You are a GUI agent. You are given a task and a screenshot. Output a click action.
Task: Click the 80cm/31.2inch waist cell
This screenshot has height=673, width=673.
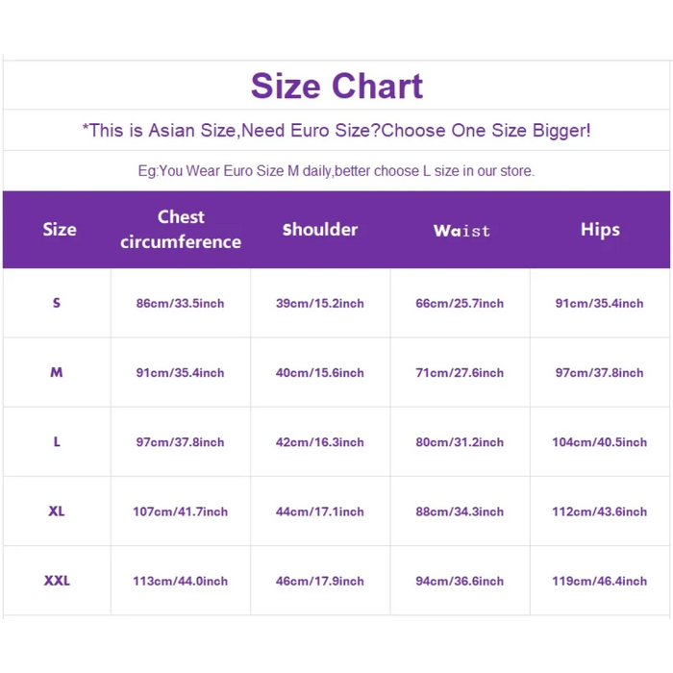click(x=460, y=442)
